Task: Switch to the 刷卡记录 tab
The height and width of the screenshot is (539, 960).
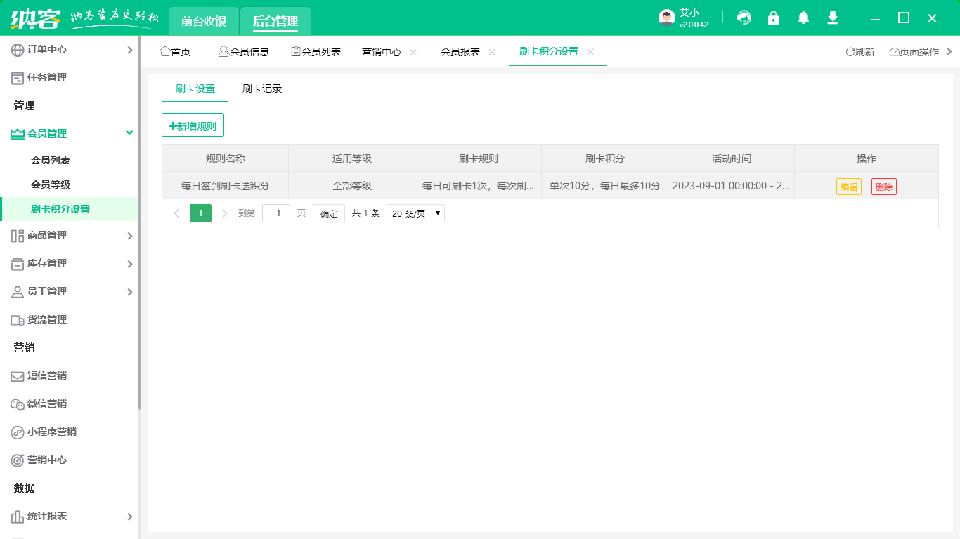Action: pyautogui.click(x=262, y=88)
